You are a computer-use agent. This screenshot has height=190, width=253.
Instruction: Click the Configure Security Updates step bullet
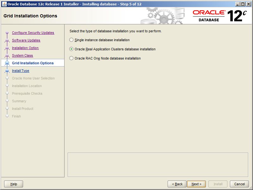[x=7, y=33]
